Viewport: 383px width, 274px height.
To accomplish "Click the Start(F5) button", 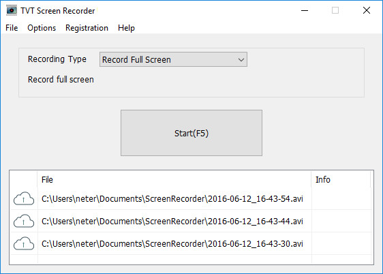I will point(191,133).
